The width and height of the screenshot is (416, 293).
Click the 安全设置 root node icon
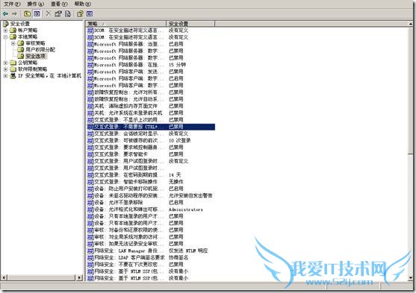[5, 24]
